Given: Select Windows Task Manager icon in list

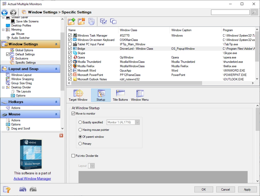Looking at the screenshot, I should (x=75, y=35).
